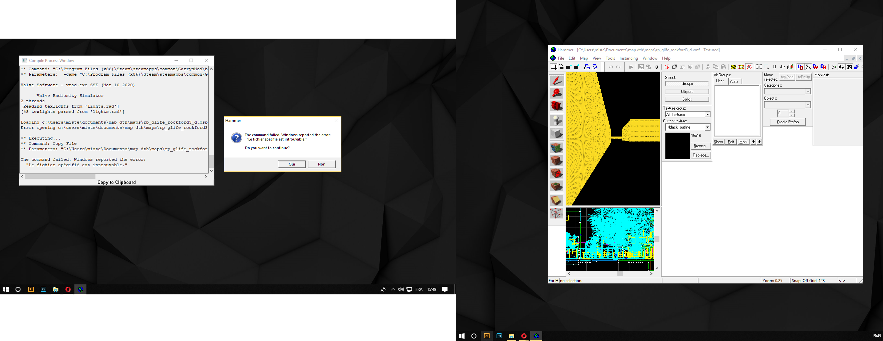This screenshot has width=883, height=341.
Task: Toggle Ignore Groups 'ig' button
Action: pos(656,67)
